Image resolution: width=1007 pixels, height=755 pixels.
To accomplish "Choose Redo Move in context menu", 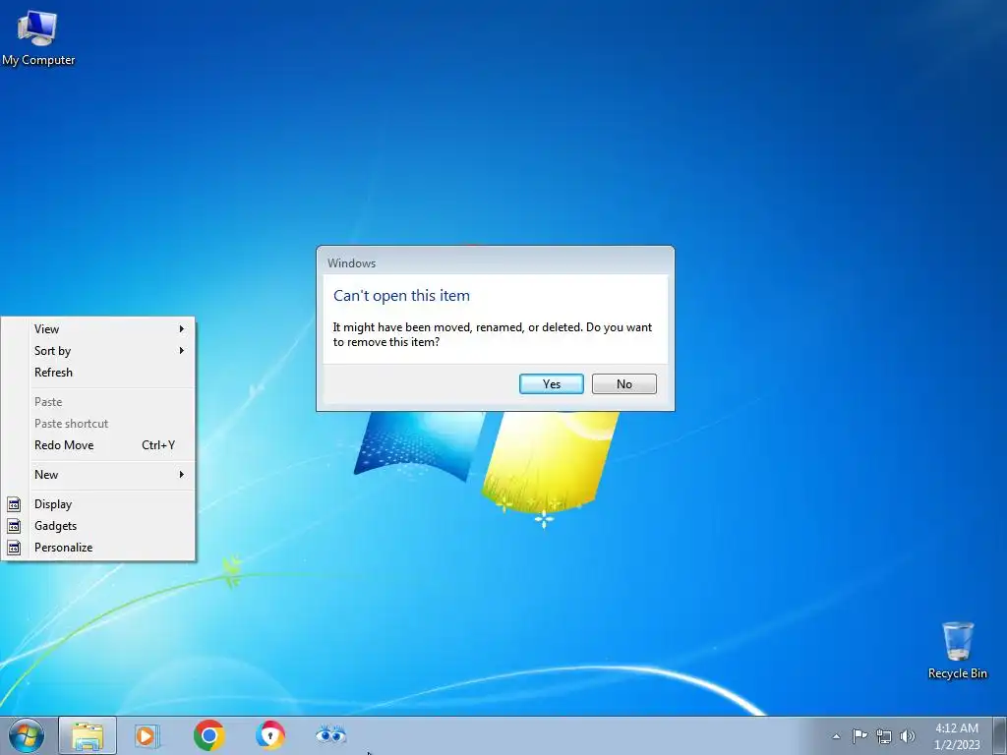I will [97, 445].
